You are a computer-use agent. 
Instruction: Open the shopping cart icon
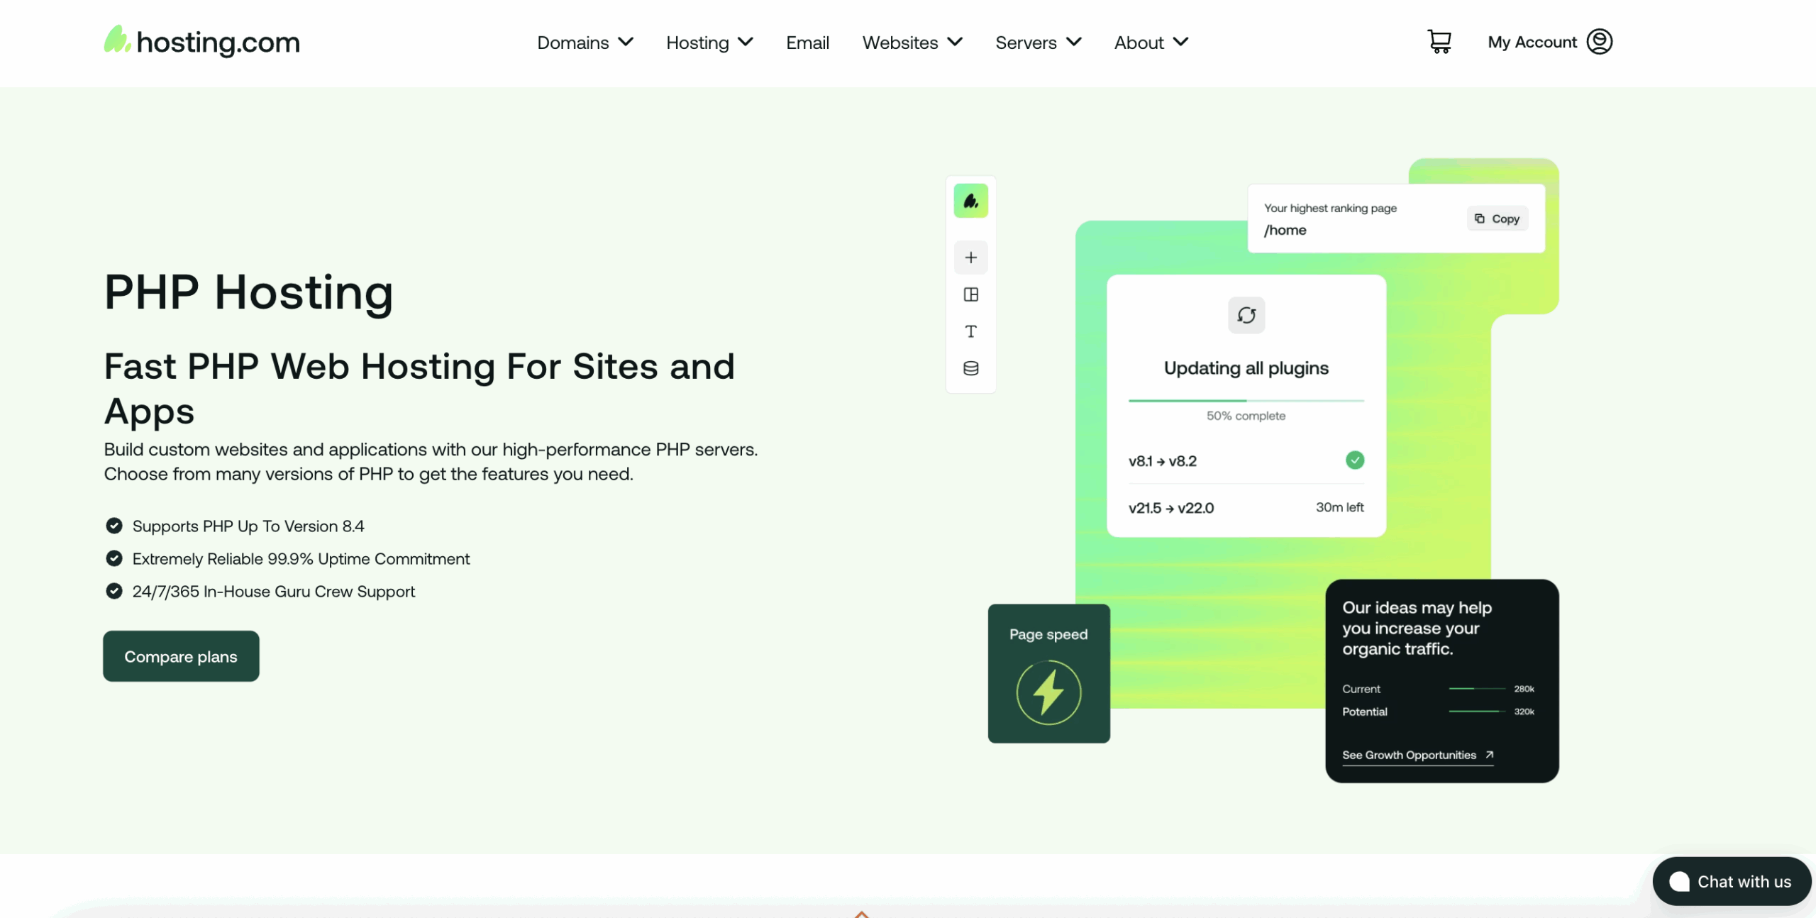click(x=1439, y=42)
